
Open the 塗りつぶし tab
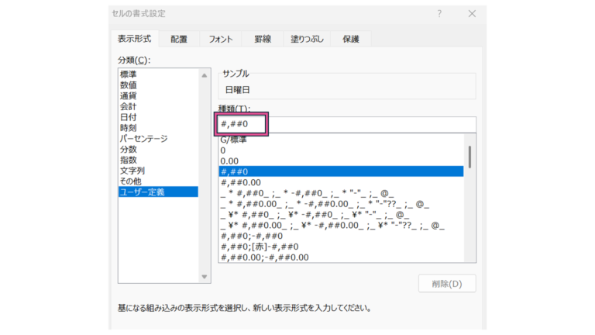click(x=307, y=39)
